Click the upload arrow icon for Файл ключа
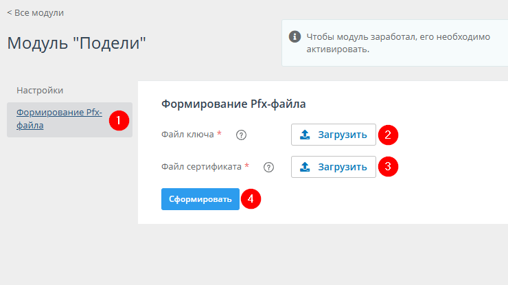The width and height of the screenshot is (508, 285). [x=305, y=135]
